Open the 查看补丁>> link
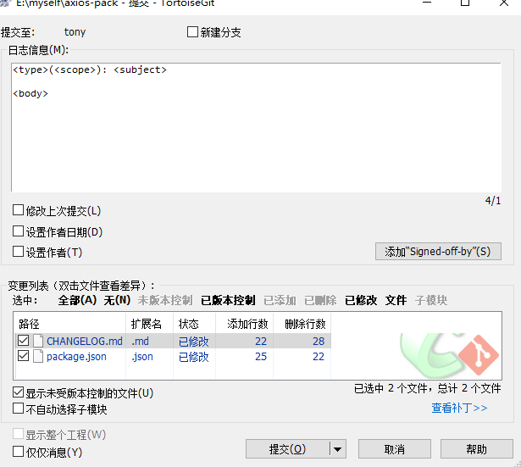521x467 pixels. click(x=459, y=408)
